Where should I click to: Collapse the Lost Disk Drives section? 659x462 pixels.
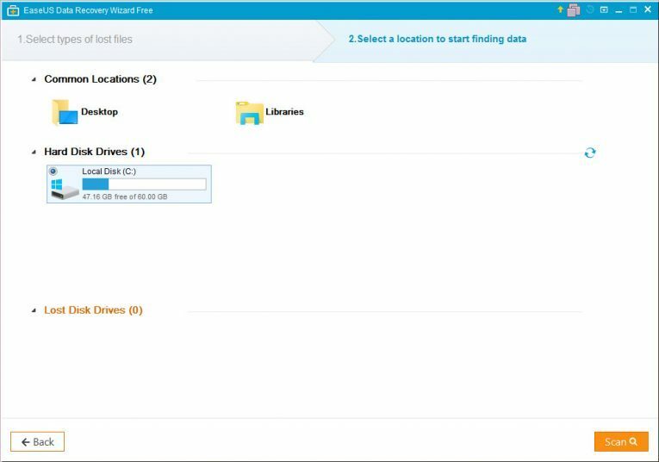point(34,310)
